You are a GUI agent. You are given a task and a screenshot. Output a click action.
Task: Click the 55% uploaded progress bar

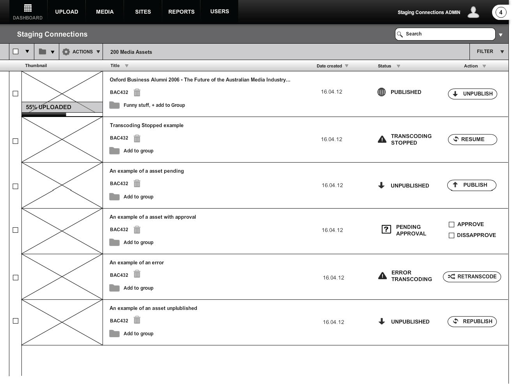click(62, 115)
